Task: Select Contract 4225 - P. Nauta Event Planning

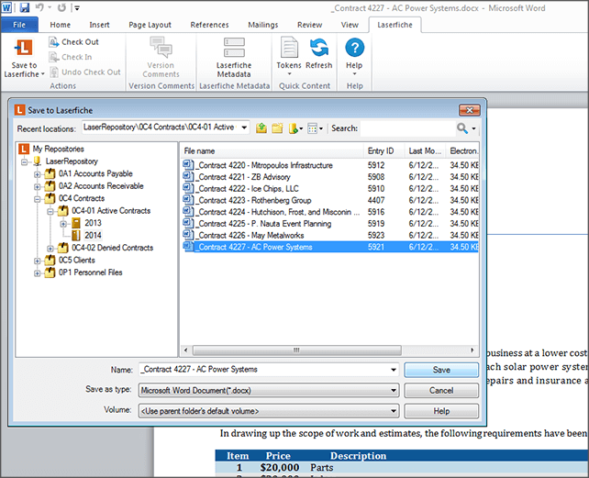Action: click(264, 224)
